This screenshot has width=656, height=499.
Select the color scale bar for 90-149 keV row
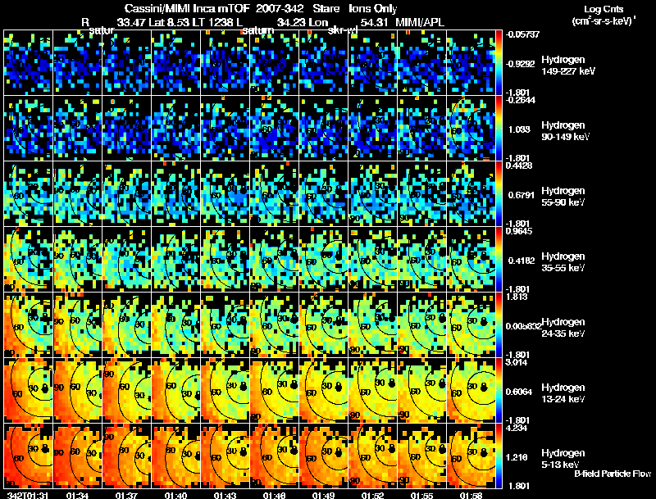point(499,129)
